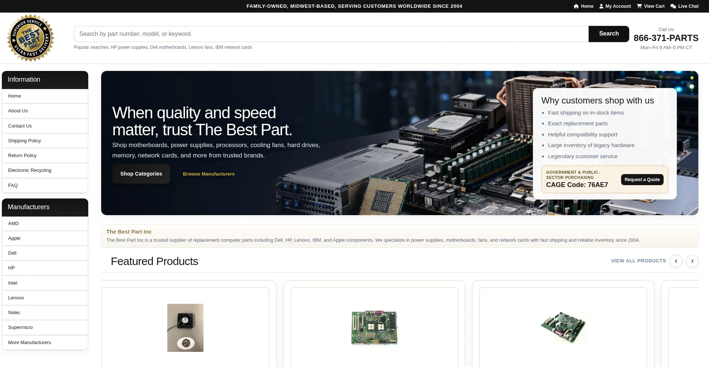Advance featured products with right arrow
The height and width of the screenshot is (367, 709).
click(692, 261)
